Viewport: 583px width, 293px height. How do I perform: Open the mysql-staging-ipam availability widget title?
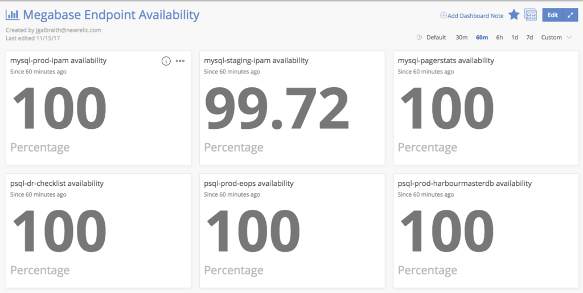(256, 60)
